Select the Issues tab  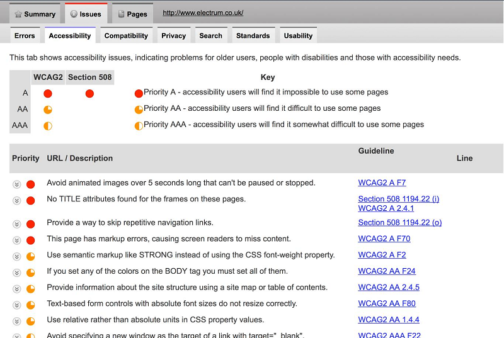(86, 14)
